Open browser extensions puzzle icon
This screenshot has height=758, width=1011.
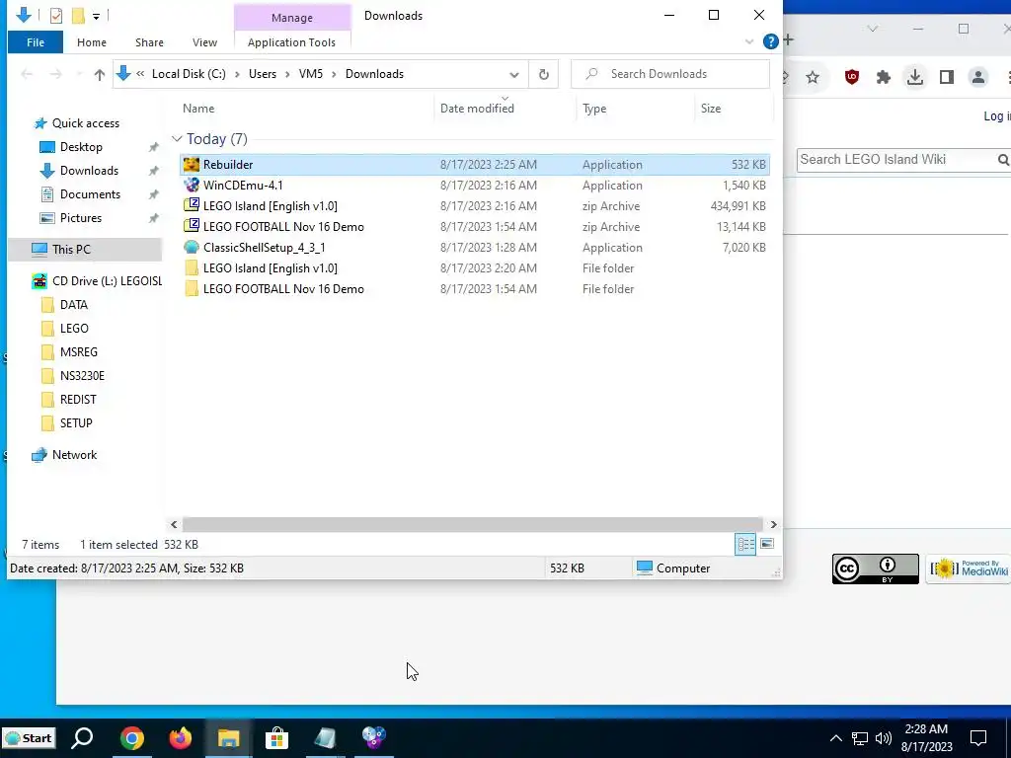click(x=884, y=77)
